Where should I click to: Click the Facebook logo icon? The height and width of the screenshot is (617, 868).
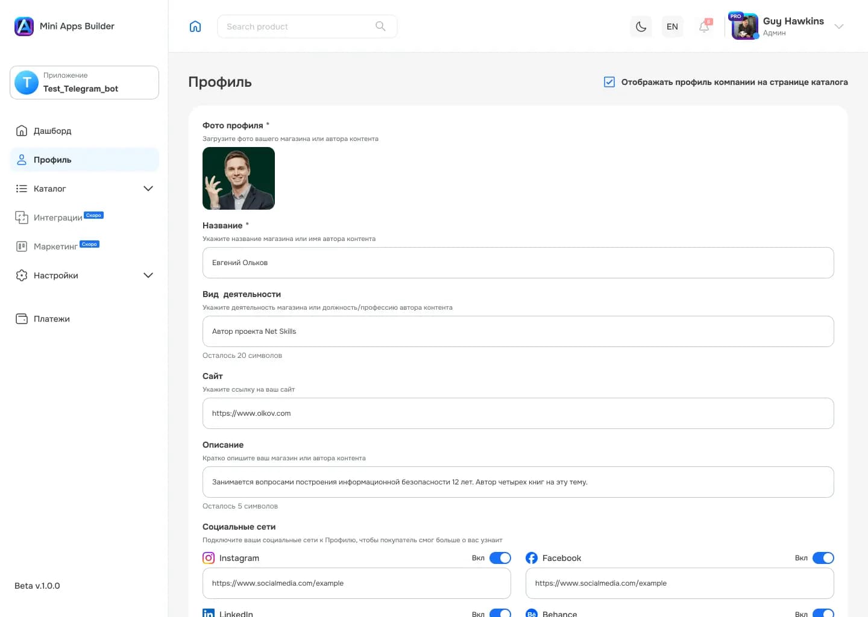pos(532,558)
